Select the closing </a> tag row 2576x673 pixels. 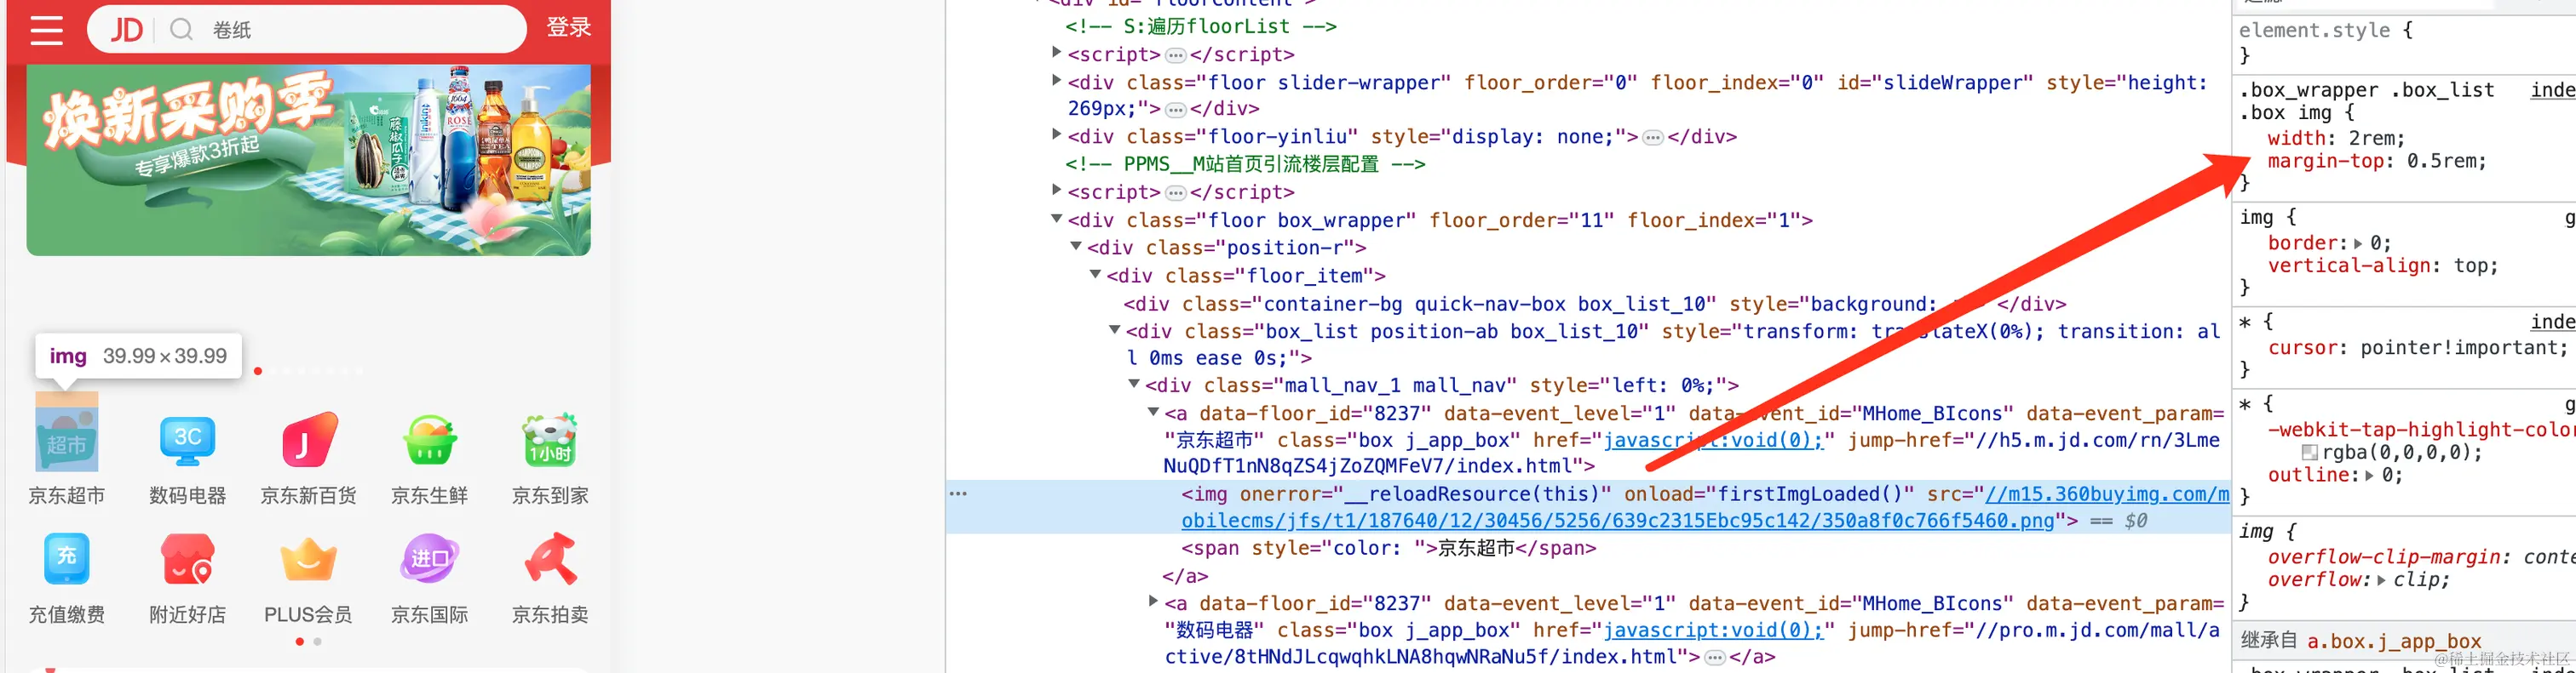tap(1185, 576)
